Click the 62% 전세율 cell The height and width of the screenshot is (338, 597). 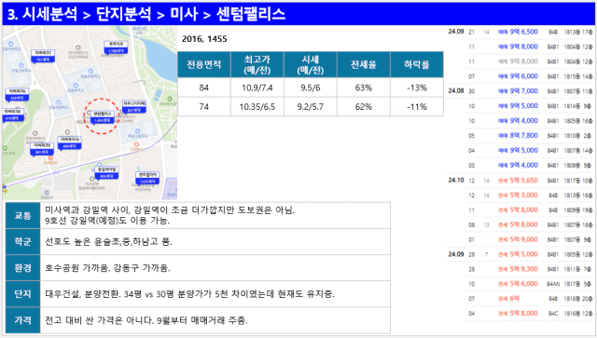[x=364, y=106]
